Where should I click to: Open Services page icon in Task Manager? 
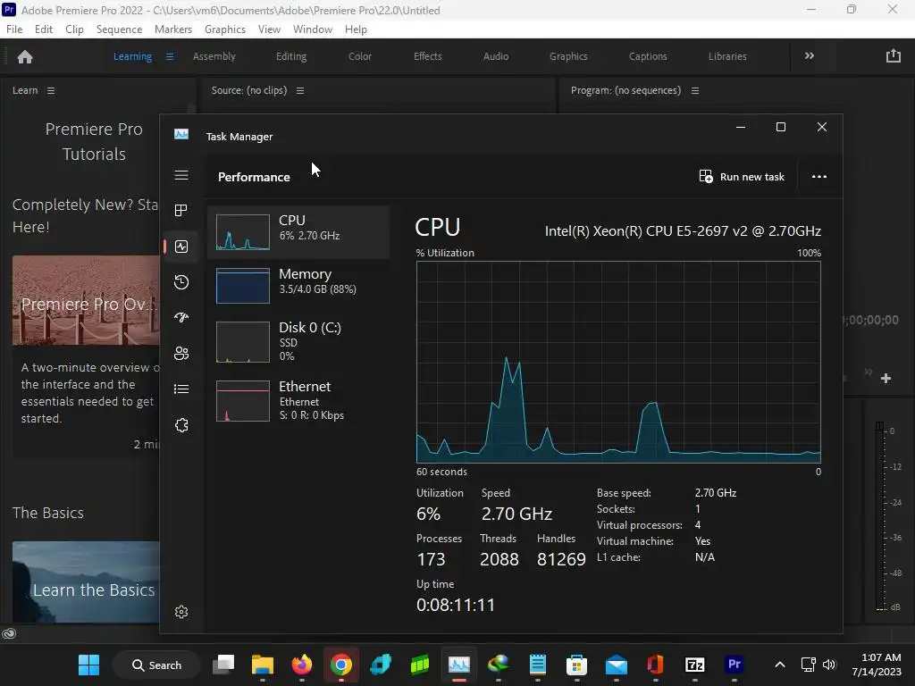click(x=181, y=424)
